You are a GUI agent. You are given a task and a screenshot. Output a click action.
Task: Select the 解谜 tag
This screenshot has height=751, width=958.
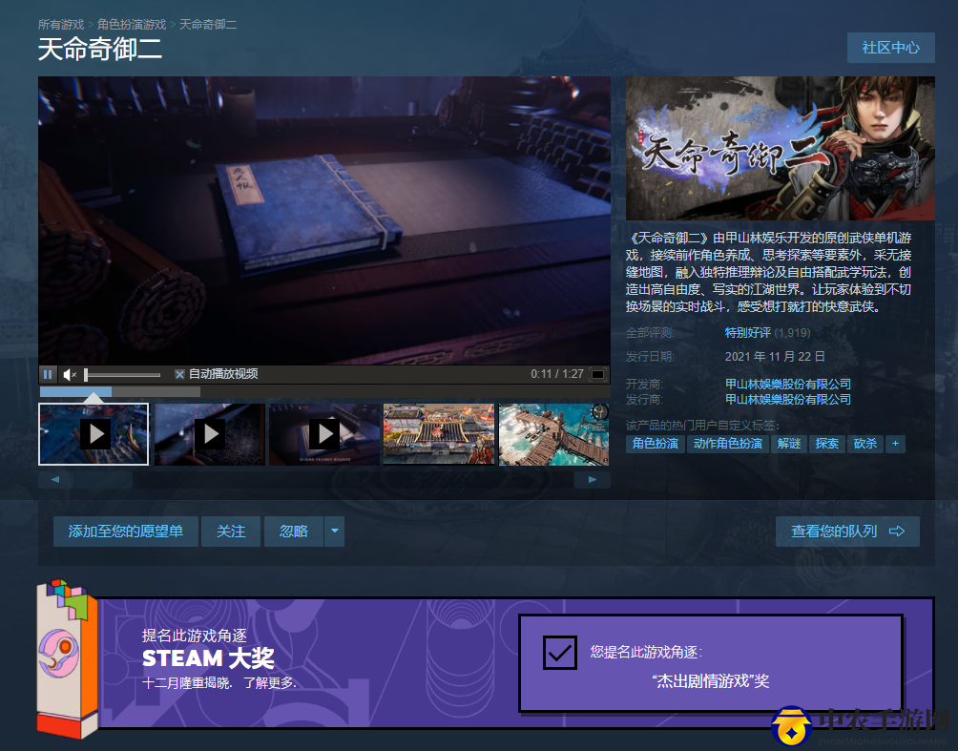coord(789,444)
